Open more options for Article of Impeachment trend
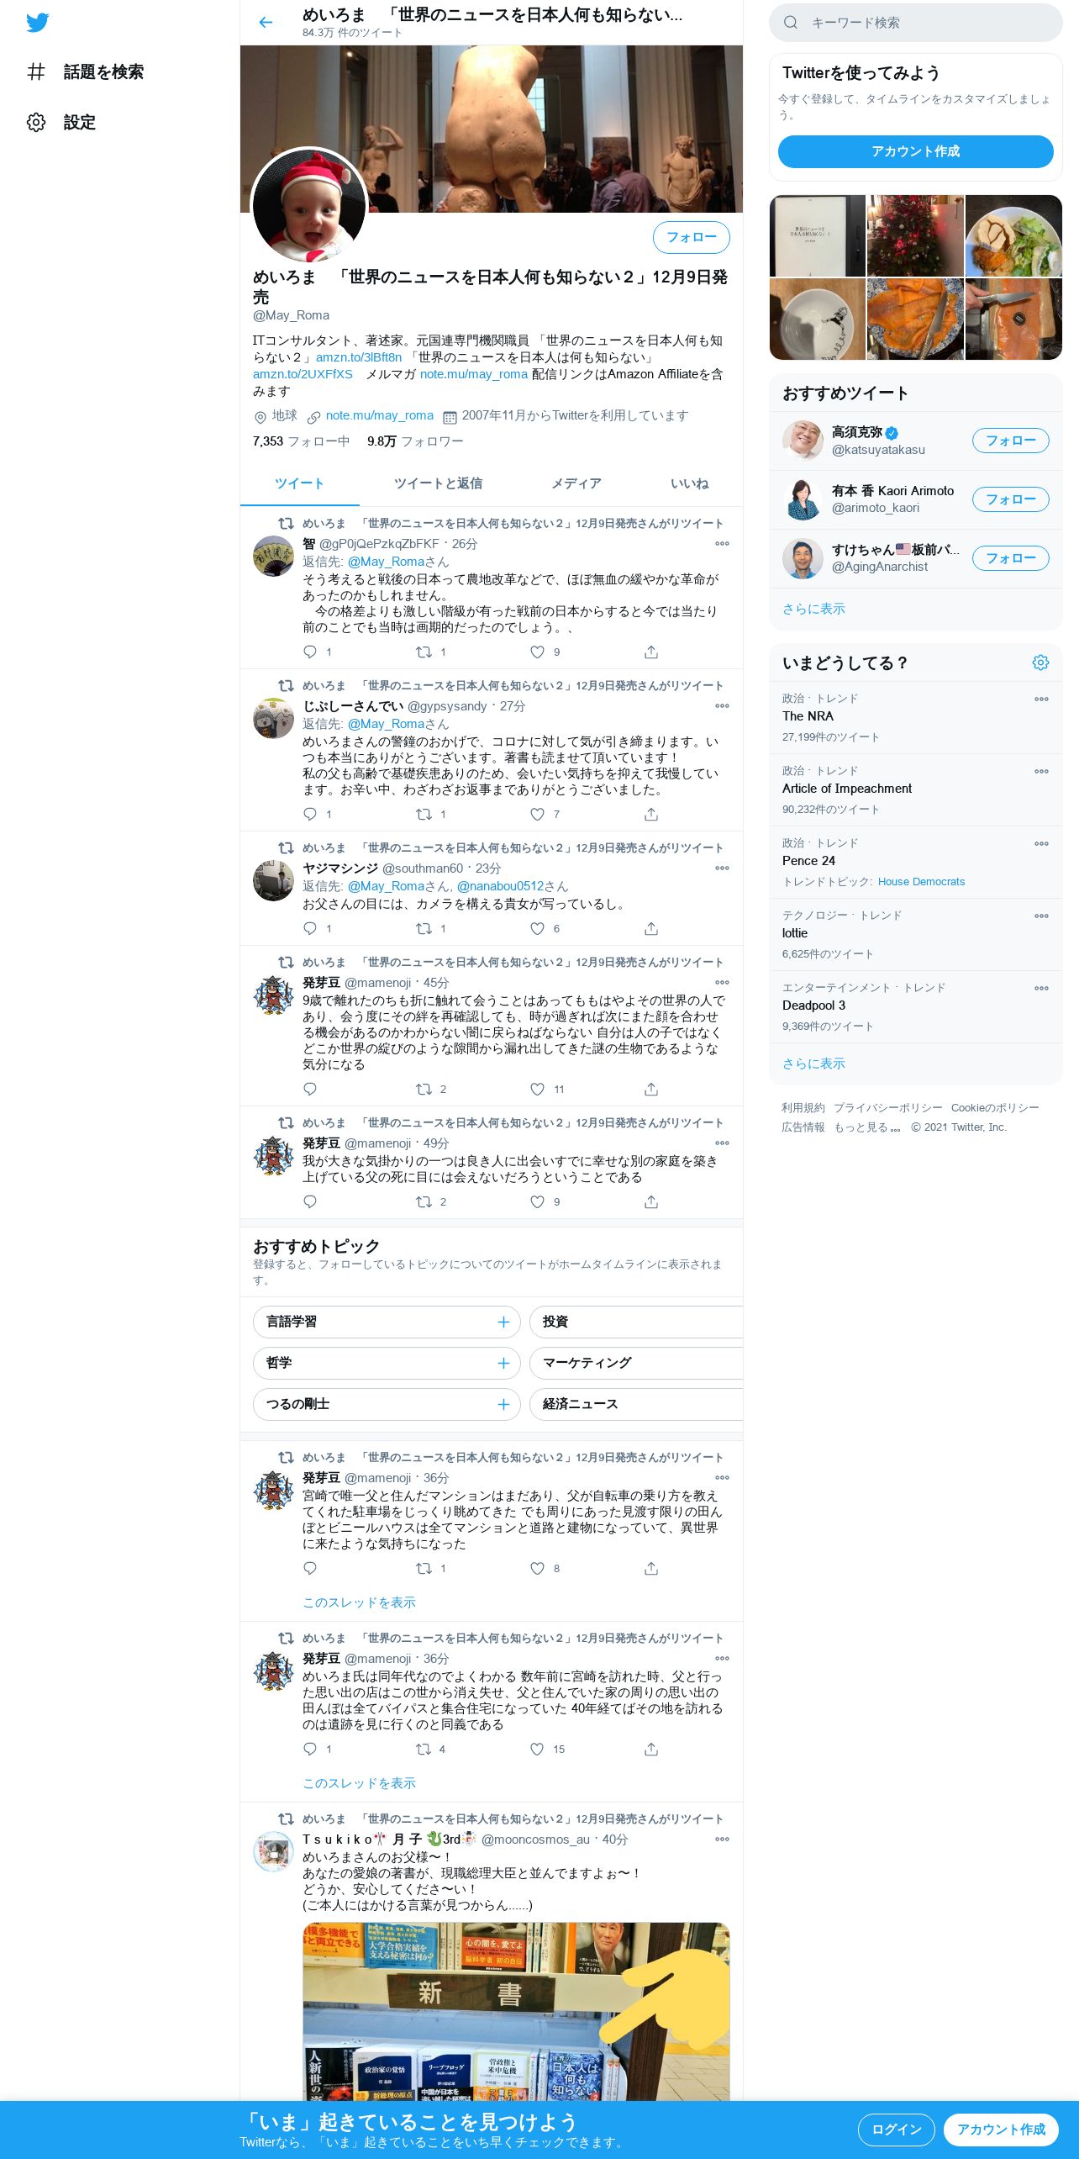 pos(1041,772)
